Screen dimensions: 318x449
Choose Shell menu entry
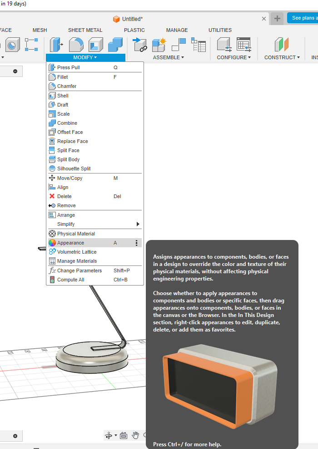pyautogui.click(x=94, y=96)
